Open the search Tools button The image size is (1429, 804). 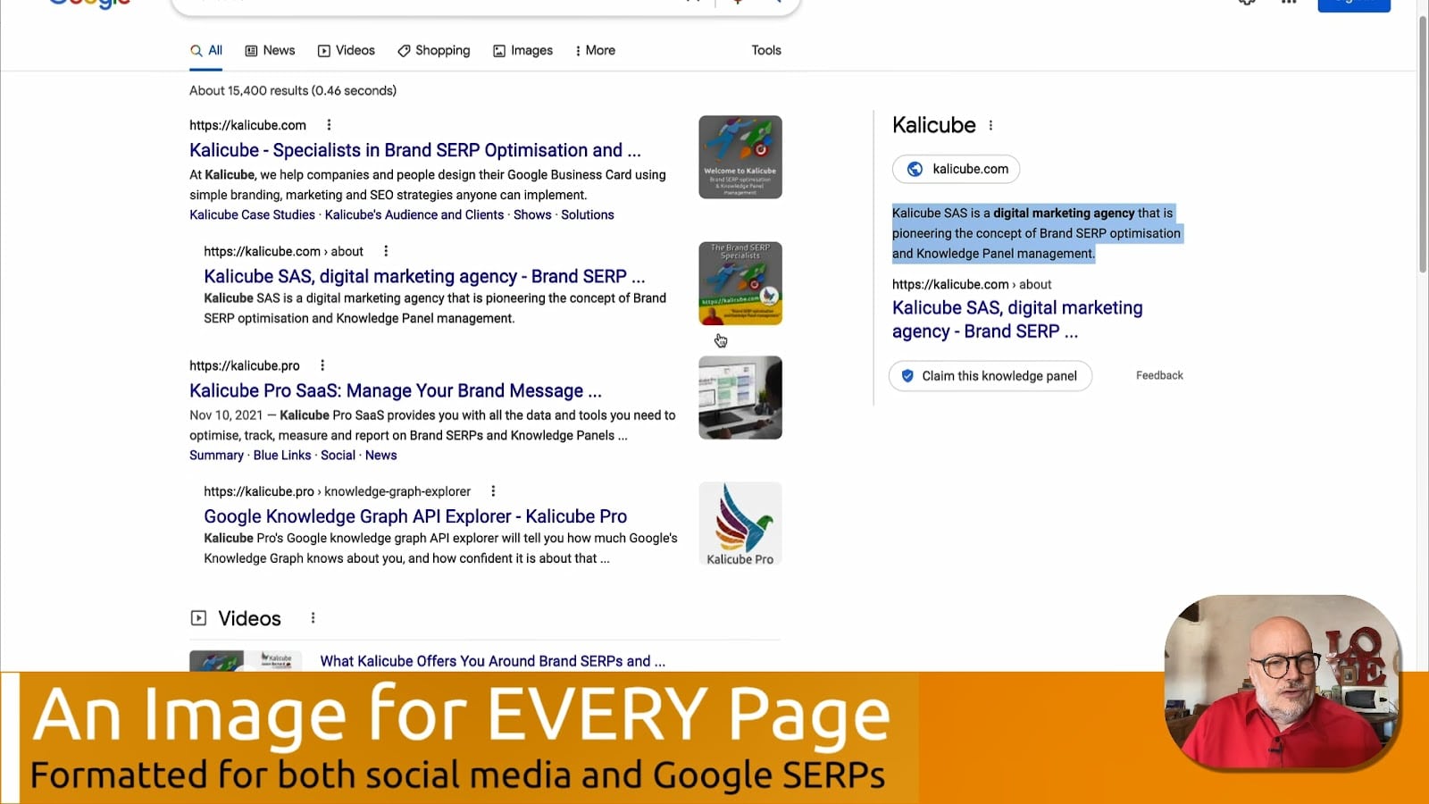[766, 51]
